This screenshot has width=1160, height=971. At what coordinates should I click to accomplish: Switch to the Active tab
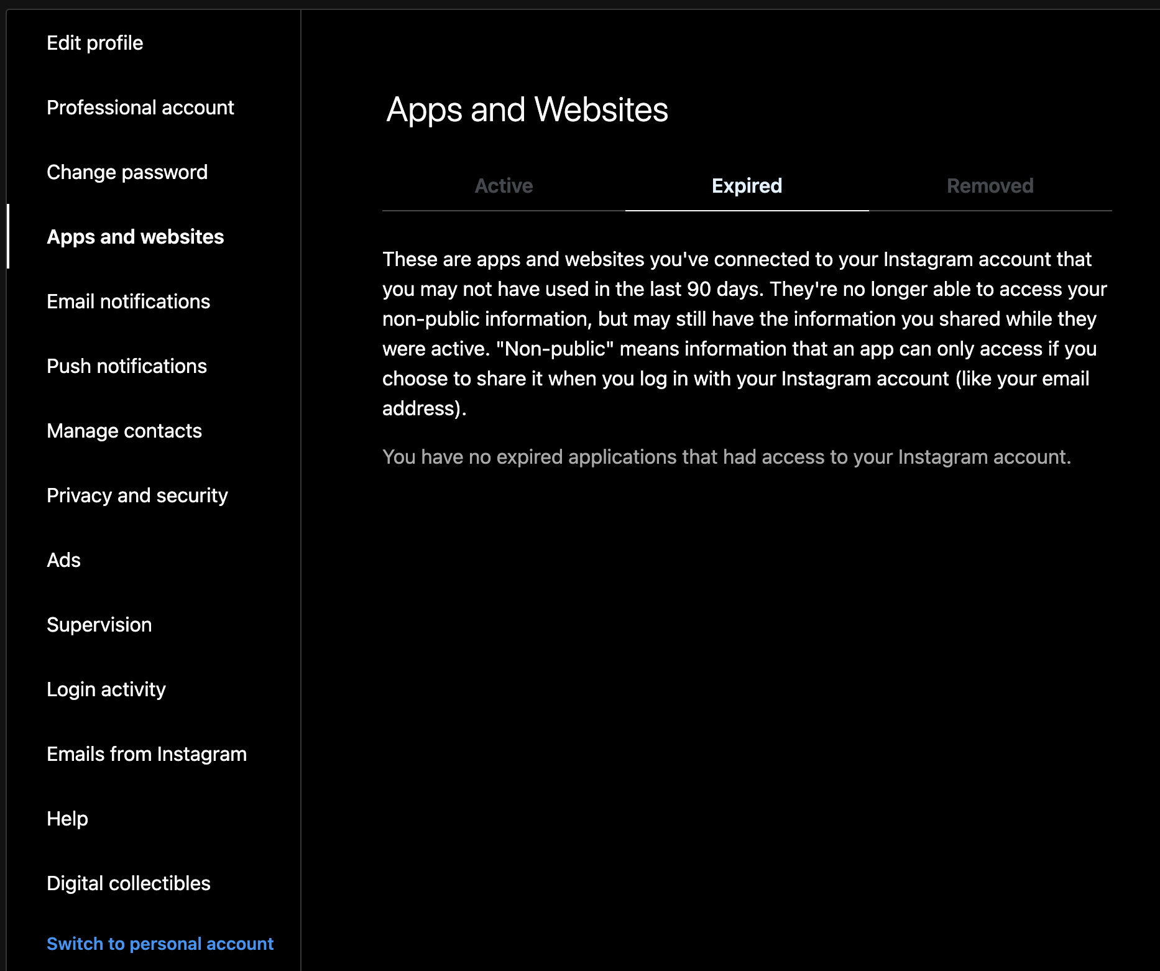(504, 186)
